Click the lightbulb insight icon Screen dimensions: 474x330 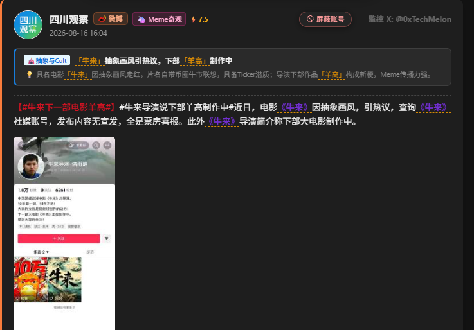(30, 74)
